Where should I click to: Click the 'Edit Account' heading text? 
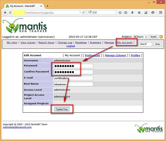click(32, 55)
